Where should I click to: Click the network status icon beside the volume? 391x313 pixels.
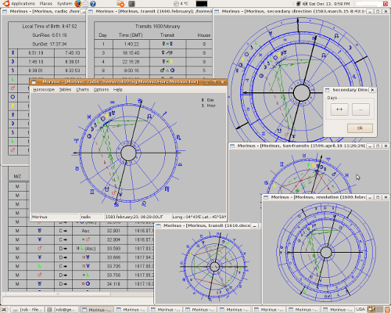pos(299,4)
